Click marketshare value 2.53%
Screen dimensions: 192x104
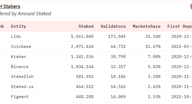click(x=154, y=97)
